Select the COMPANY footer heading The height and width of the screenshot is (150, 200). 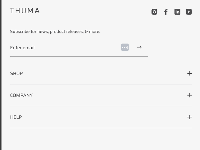click(x=21, y=95)
